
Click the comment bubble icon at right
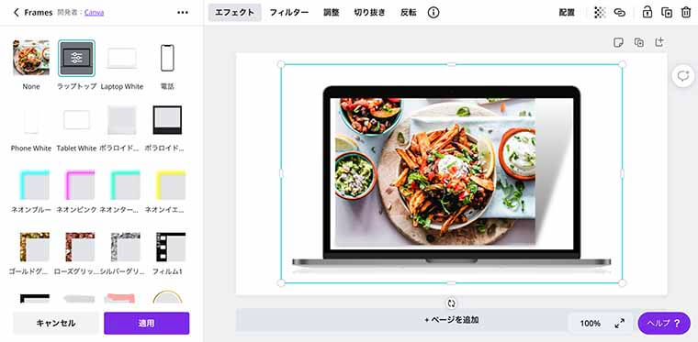683,76
